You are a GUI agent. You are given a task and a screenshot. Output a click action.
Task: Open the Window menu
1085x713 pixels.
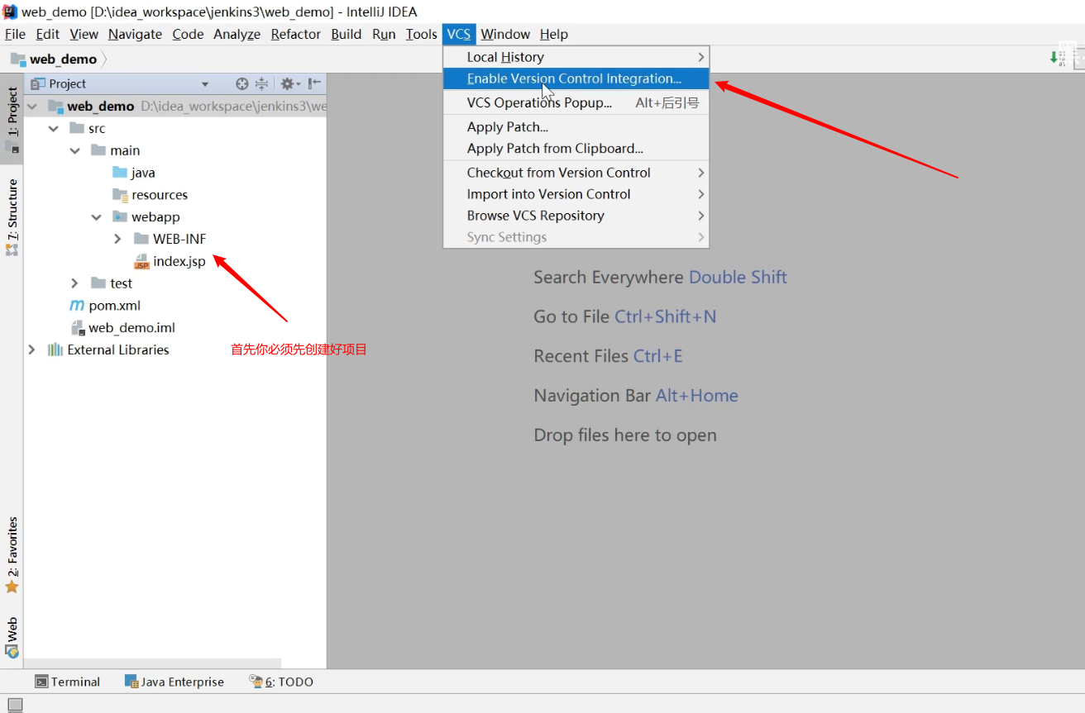pos(505,34)
